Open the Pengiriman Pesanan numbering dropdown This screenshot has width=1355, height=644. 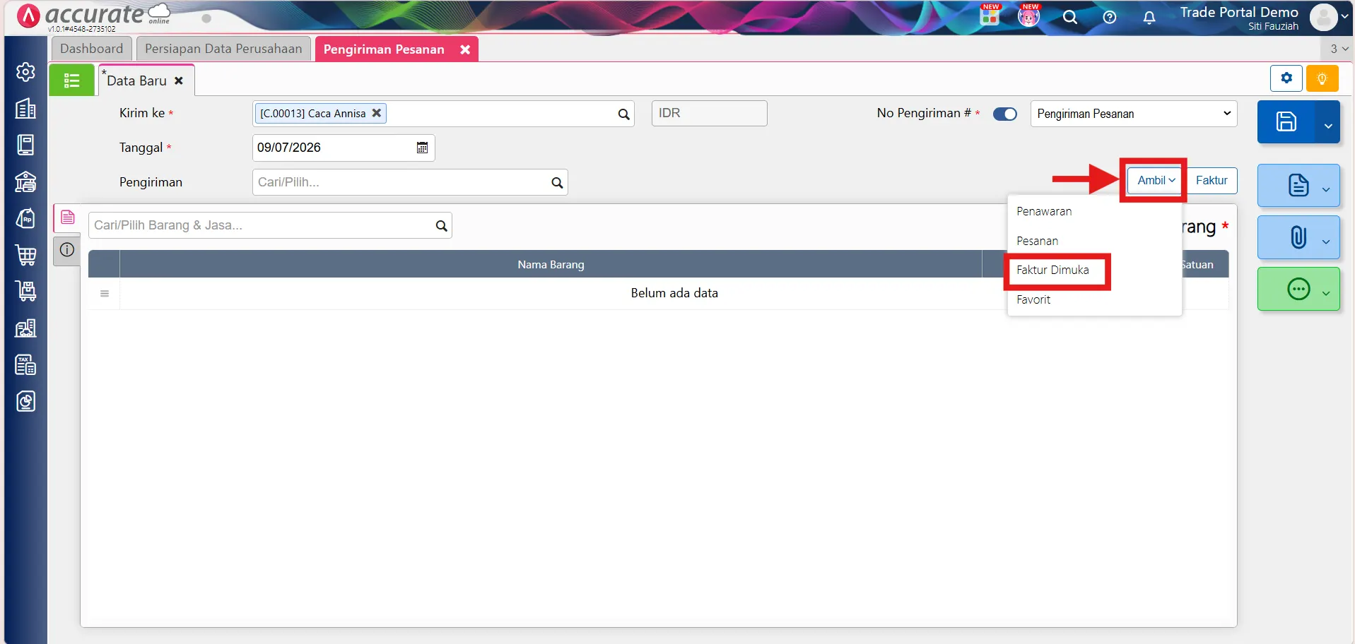point(1134,114)
